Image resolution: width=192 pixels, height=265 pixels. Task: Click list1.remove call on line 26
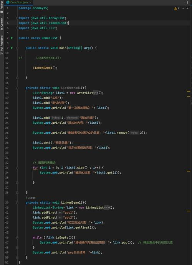pos(126,132)
